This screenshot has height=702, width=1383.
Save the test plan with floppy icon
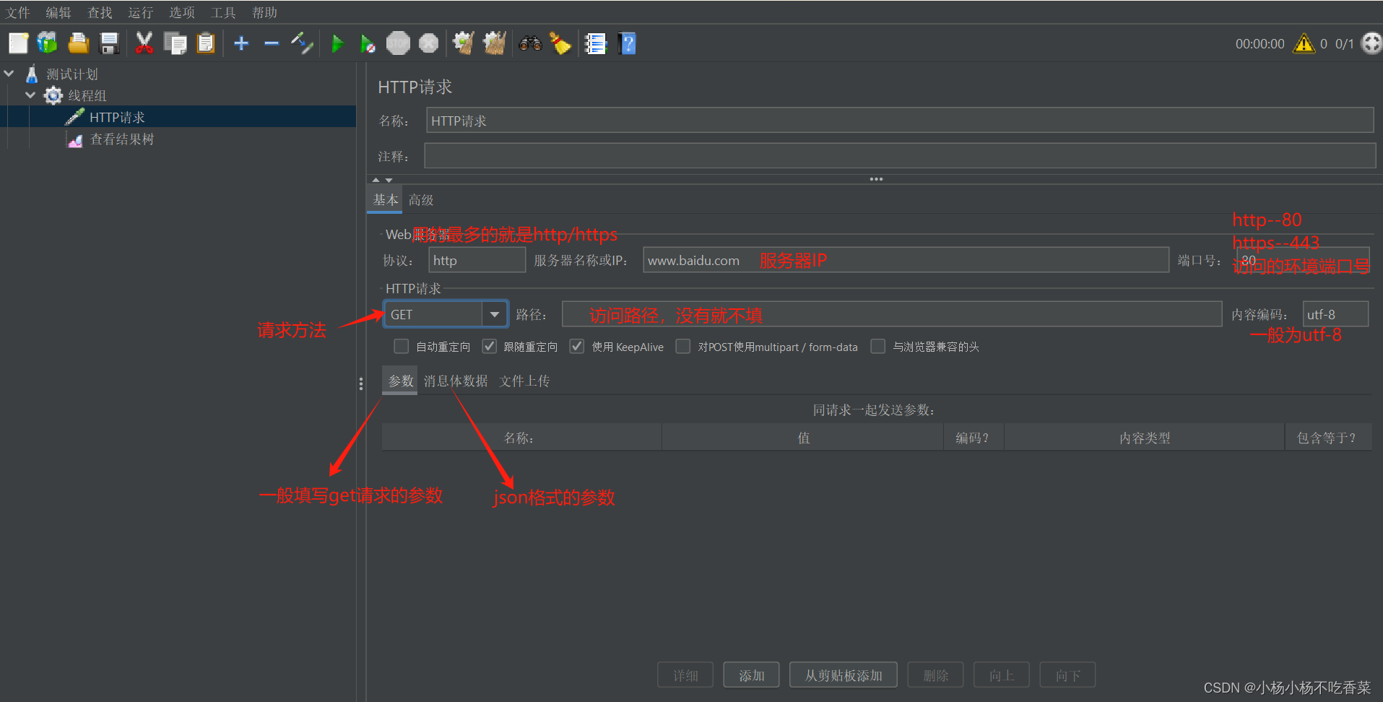(x=109, y=43)
